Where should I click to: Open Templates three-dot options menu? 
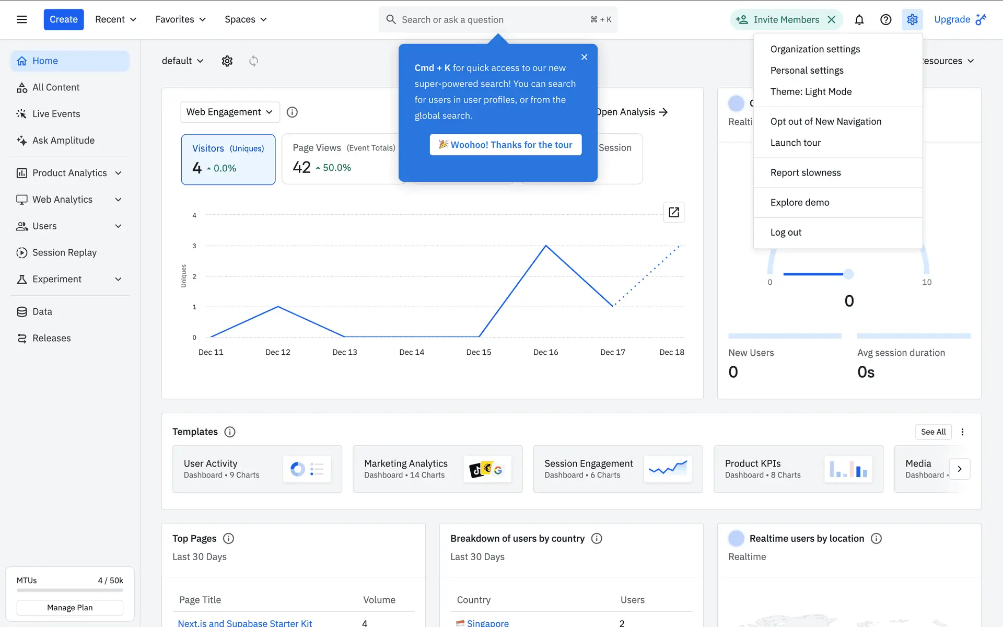[962, 432]
